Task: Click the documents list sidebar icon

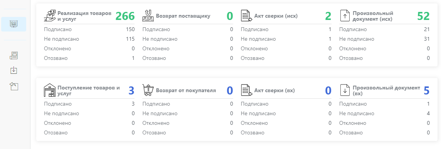Action: click(x=14, y=55)
